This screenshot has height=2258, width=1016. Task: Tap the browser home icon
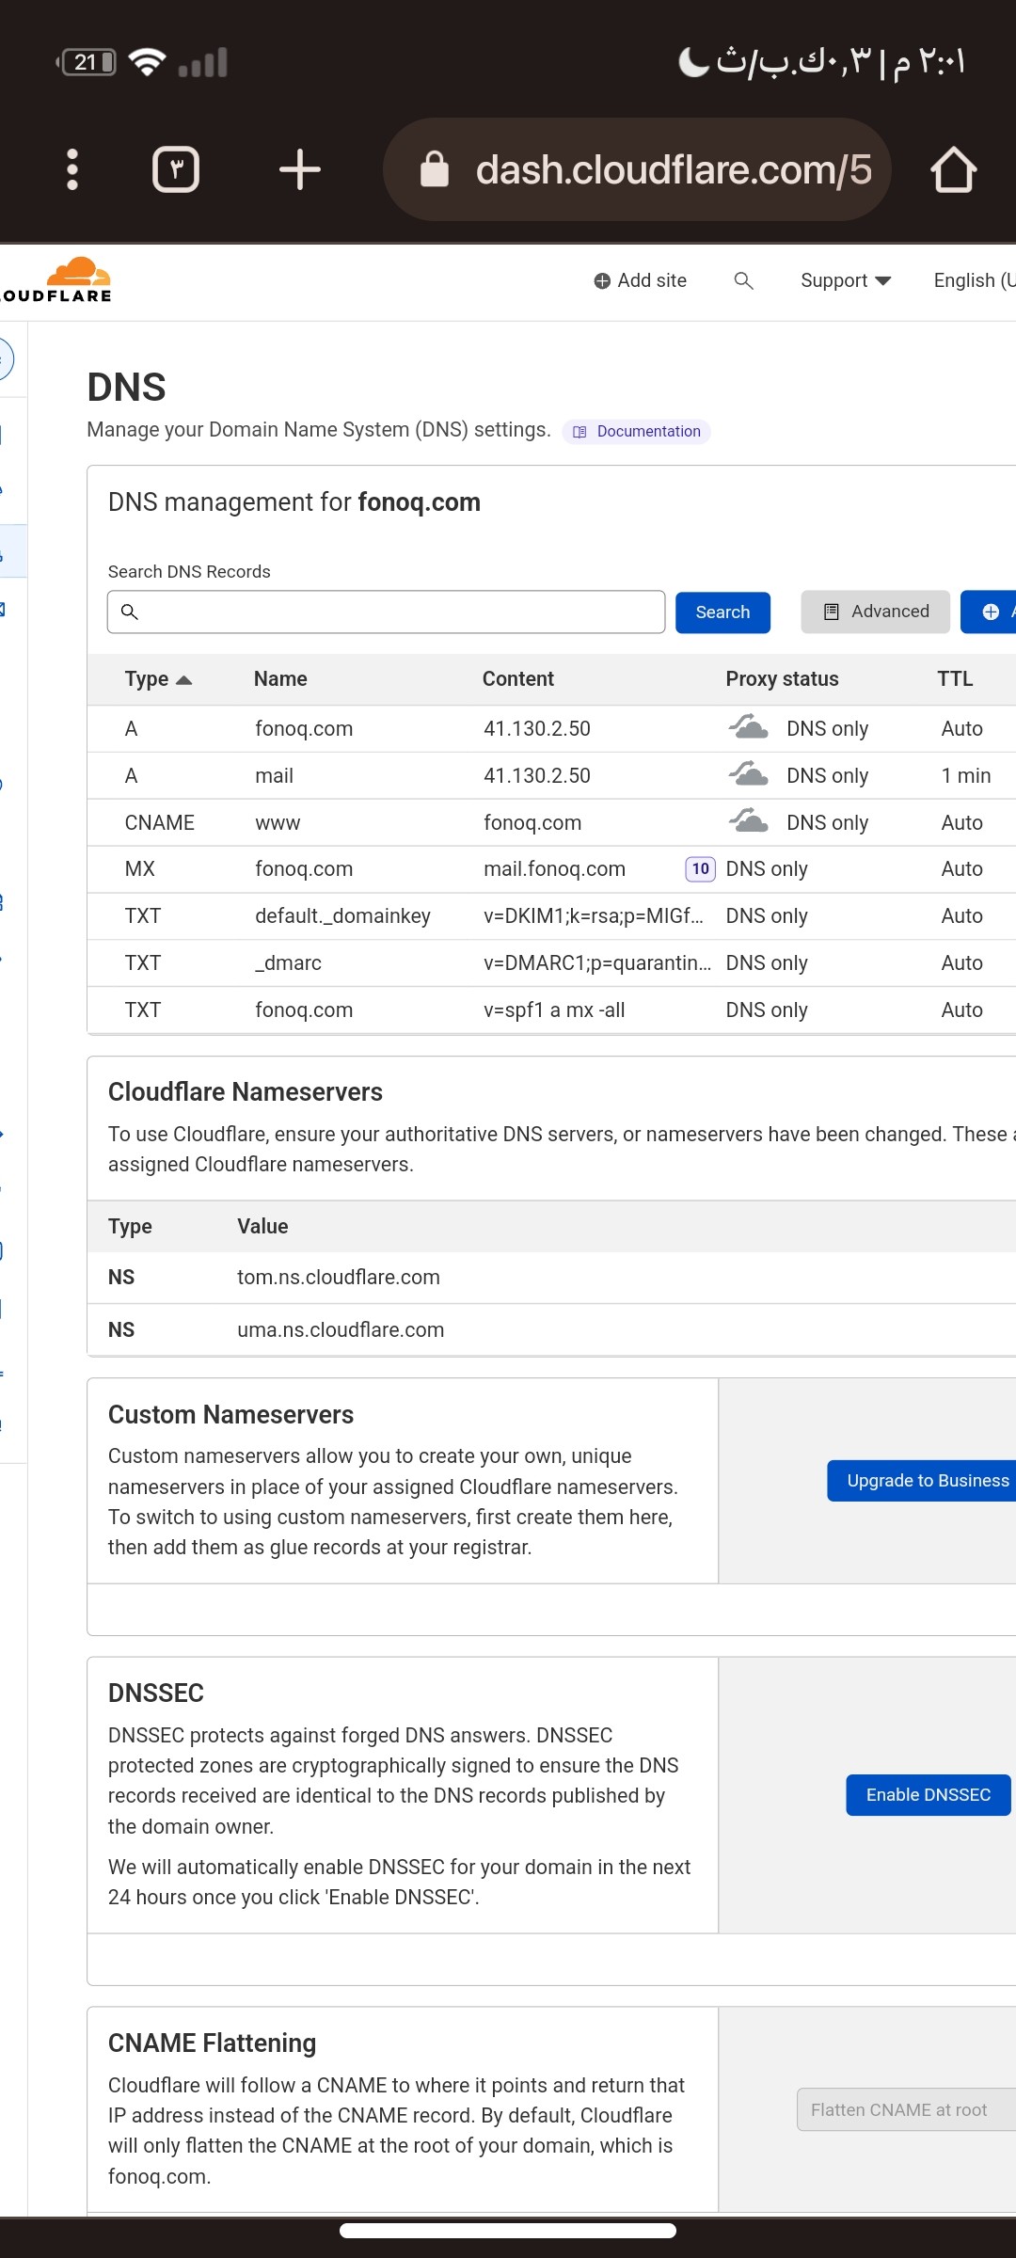(x=953, y=169)
